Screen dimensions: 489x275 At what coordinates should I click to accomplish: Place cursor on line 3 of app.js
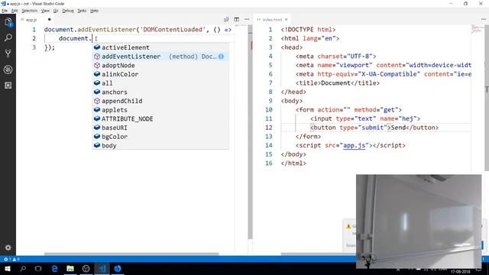(x=50, y=47)
